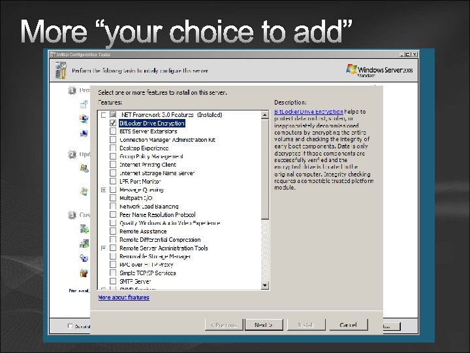This screenshot has width=470, height=353.
Task: Enable BITS Server Extensions checkbox
Action: 113,131
